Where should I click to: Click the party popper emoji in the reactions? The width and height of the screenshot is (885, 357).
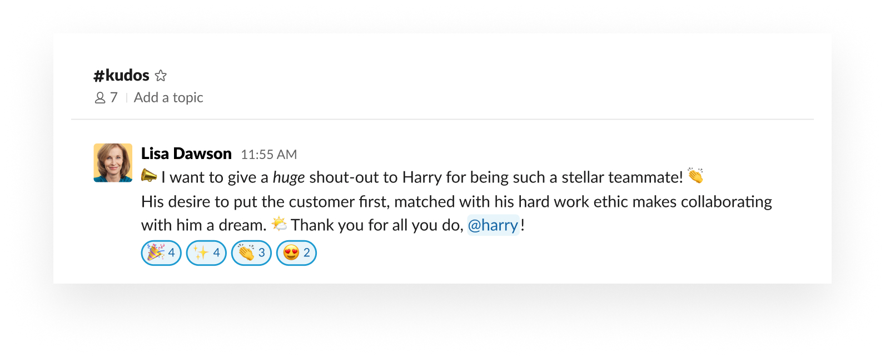tap(156, 252)
